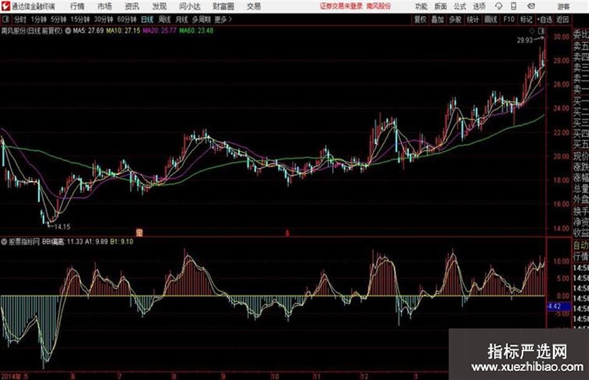The width and height of the screenshot is (589, 380).
Task: Open the 功能 menu
Action: tap(421, 6)
